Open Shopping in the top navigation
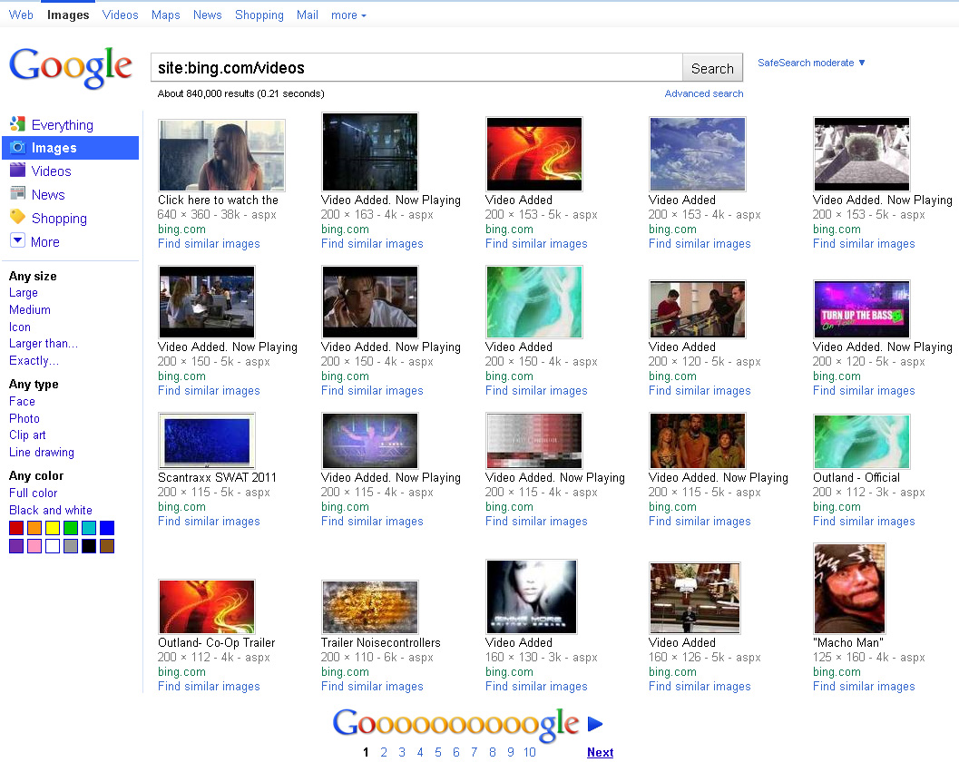Viewport: 959px width, 762px height. pyautogui.click(x=259, y=15)
